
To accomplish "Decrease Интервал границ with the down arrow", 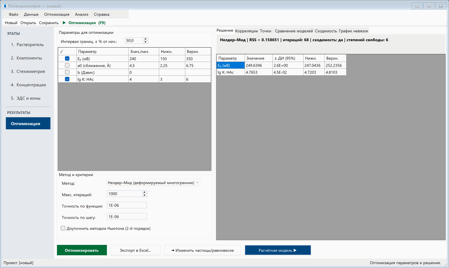I will [145, 42].
